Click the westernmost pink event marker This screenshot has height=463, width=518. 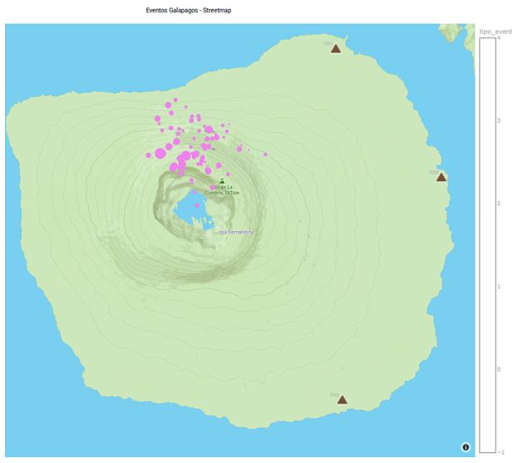pyautogui.click(x=149, y=154)
